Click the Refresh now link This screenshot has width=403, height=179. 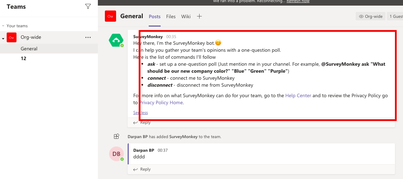tap(298, 1)
